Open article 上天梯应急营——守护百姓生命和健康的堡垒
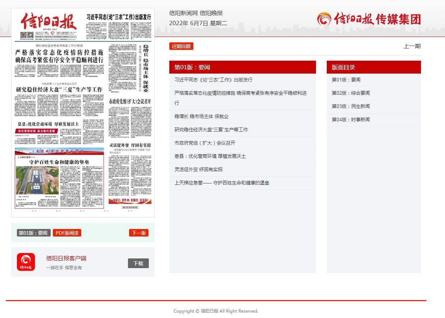 222,183
